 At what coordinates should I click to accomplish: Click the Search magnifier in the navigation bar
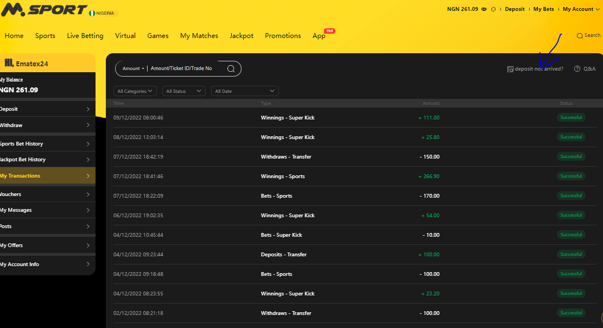tap(580, 35)
